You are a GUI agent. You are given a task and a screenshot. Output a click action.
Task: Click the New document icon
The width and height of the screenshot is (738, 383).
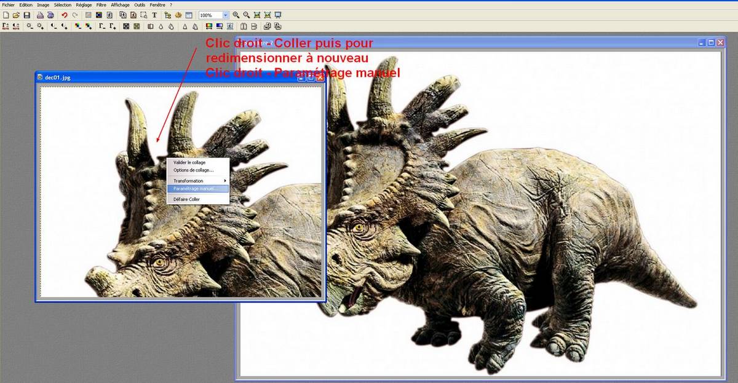click(x=6, y=15)
